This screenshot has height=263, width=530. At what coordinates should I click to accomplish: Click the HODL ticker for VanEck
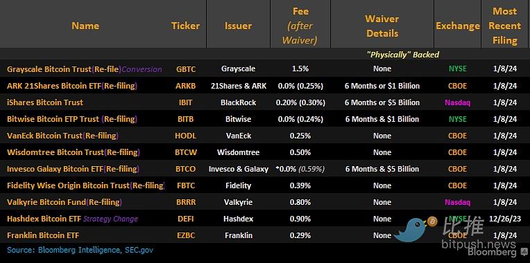(185, 136)
